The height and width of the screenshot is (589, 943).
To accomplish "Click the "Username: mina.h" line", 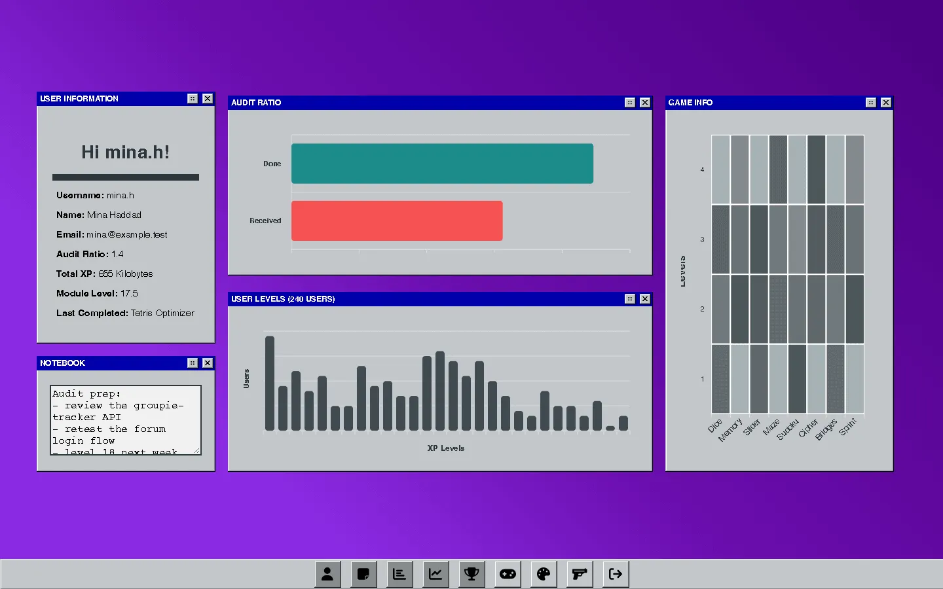I will (95, 196).
